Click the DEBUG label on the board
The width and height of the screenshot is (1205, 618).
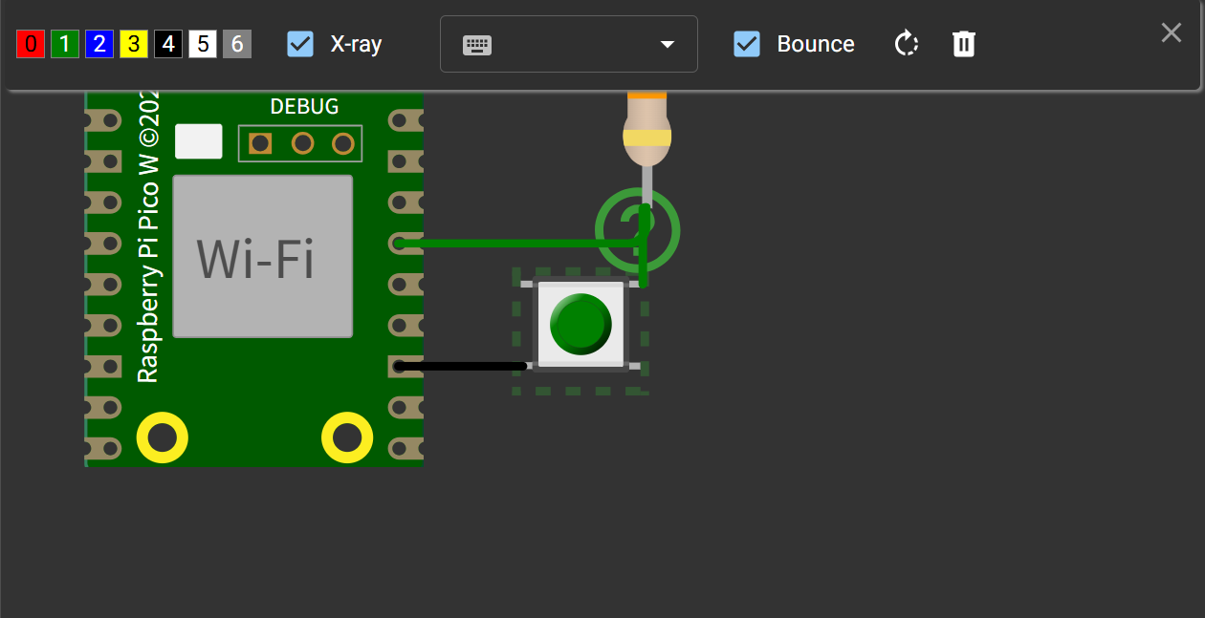pos(304,106)
